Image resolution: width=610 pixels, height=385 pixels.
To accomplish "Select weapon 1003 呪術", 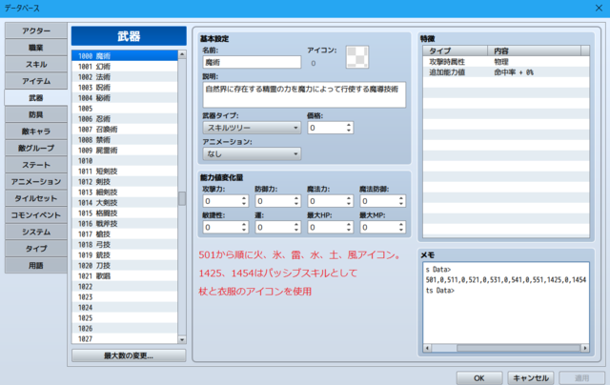I will [x=125, y=88].
